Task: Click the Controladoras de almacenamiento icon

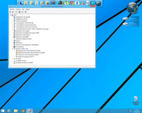Action: tap(14, 25)
